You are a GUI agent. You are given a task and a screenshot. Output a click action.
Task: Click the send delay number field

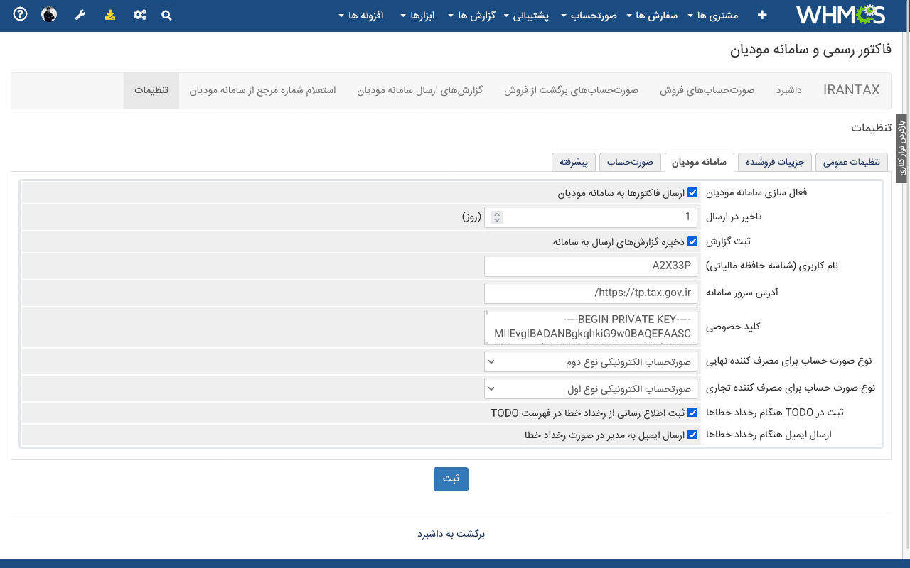(591, 217)
